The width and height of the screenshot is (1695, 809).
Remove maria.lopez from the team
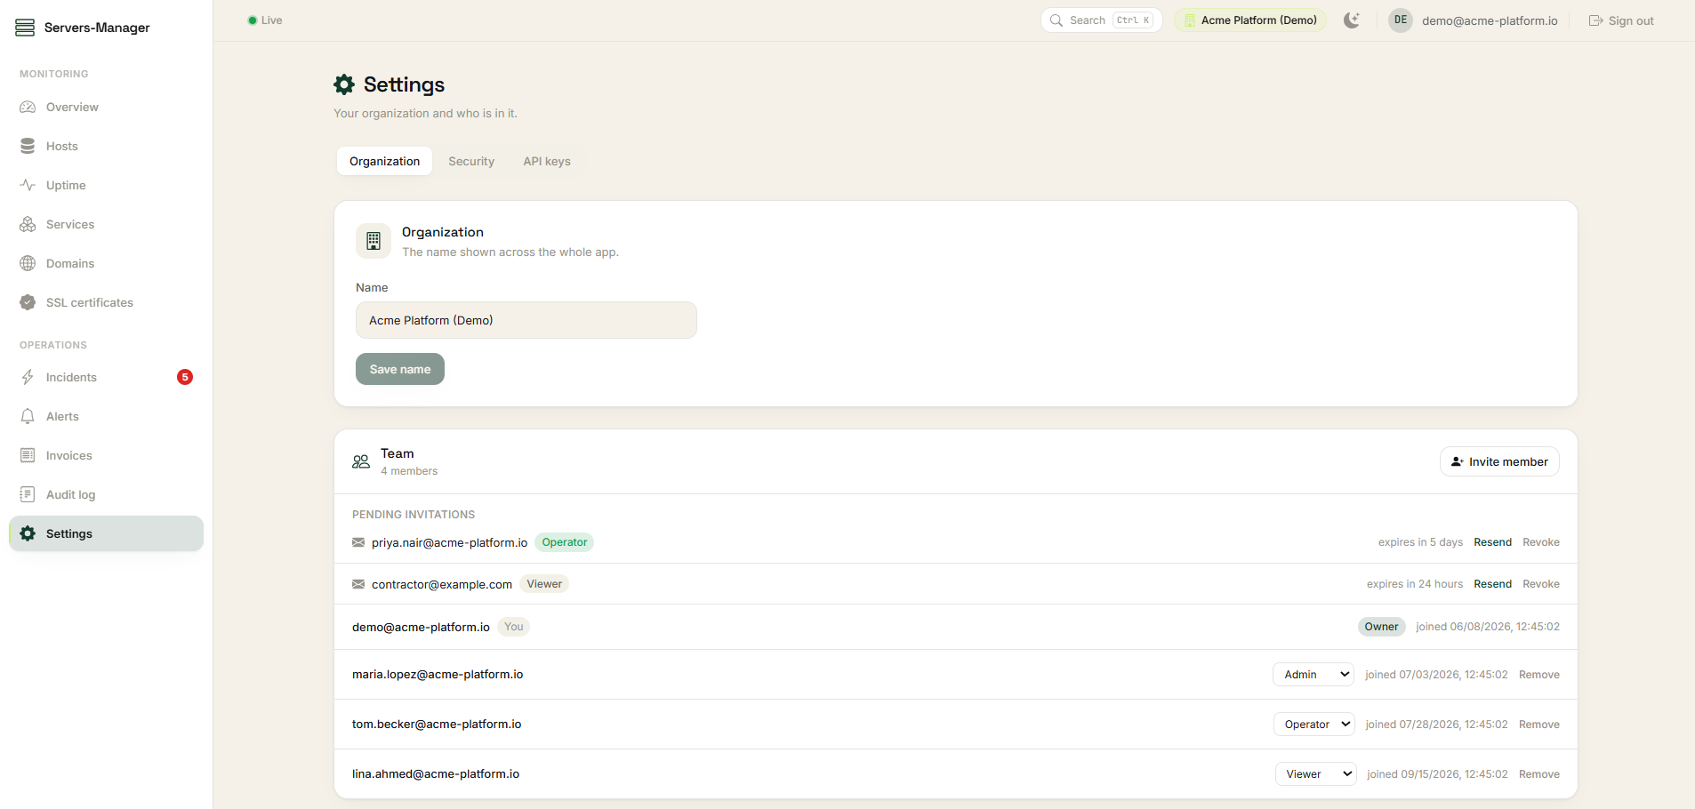pyautogui.click(x=1539, y=675)
